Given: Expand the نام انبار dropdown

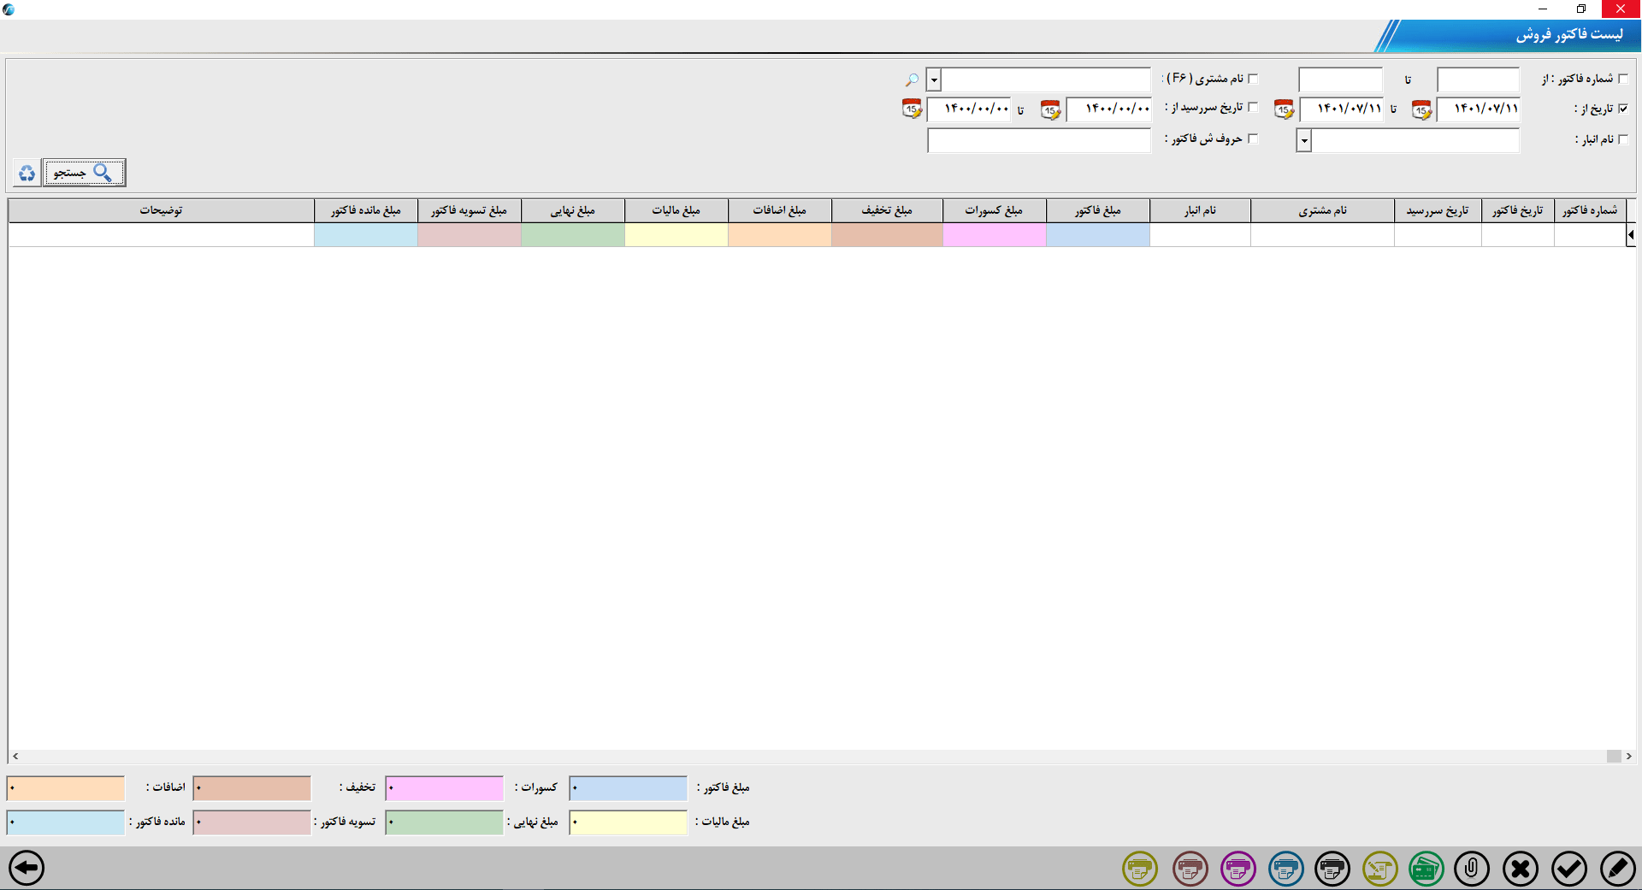Looking at the screenshot, I should pos(1302,140).
